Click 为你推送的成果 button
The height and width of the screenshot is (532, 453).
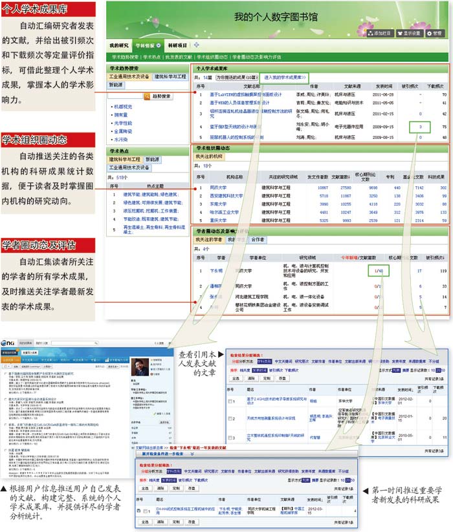coord(237,78)
